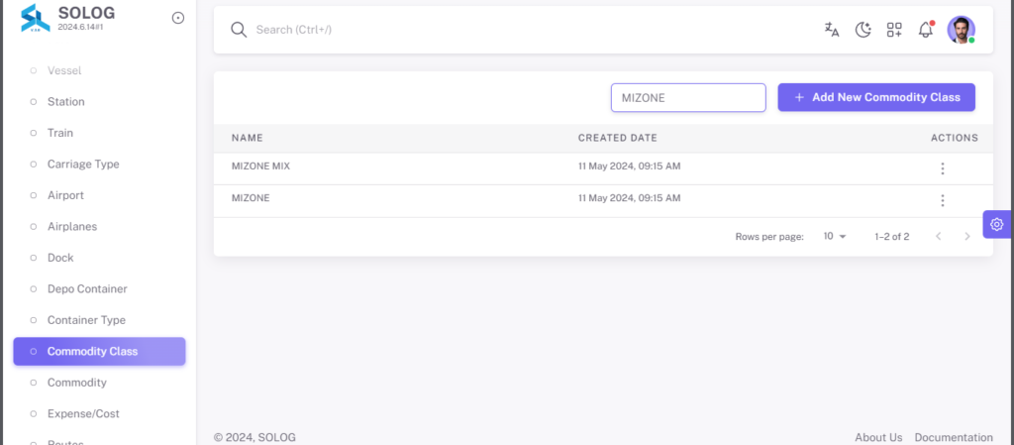Image resolution: width=1014 pixels, height=445 pixels.
Task: Open the shortcuts grid icon
Action: tap(894, 30)
